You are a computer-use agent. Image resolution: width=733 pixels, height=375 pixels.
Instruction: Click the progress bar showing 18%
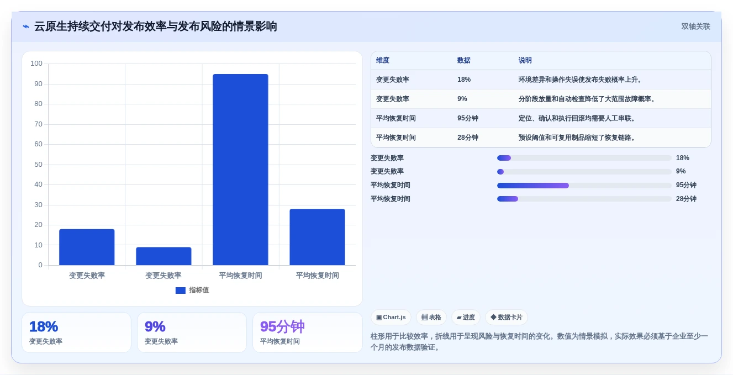584,158
